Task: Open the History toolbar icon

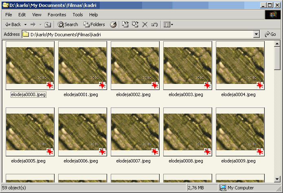Action: pyautogui.click(x=113, y=24)
